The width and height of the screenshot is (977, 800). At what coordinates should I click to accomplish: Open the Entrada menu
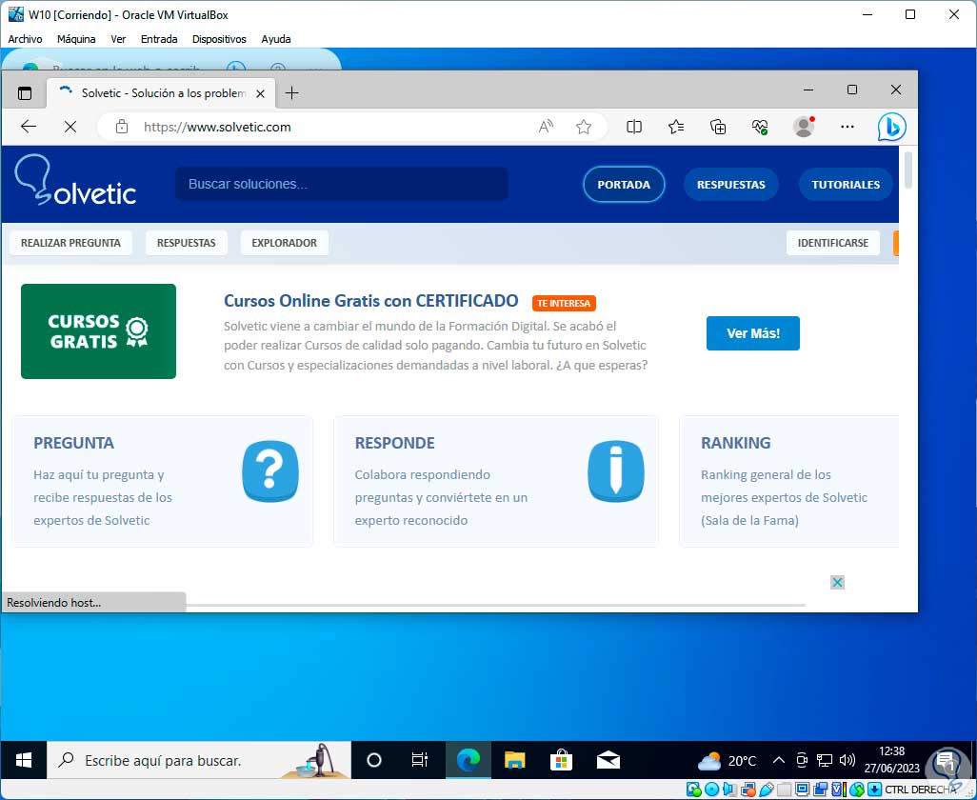click(159, 39)
